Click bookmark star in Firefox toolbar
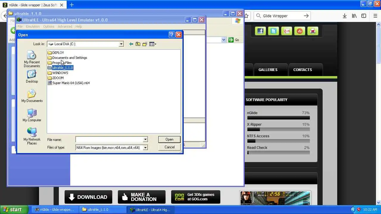This screenshot has width=381, height=214. coord(247,16)
